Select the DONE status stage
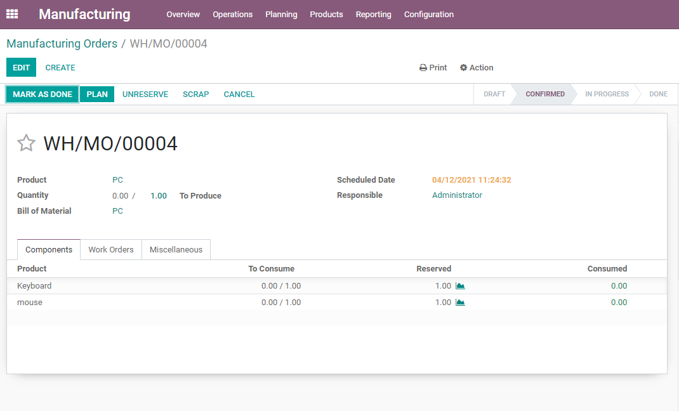The height and width of the screenshot is (411, 679). (x=658, y=94)
